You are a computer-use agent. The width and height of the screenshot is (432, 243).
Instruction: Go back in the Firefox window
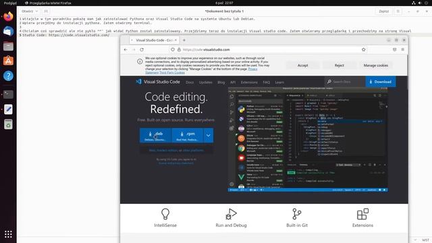click(x=126, y=49)
